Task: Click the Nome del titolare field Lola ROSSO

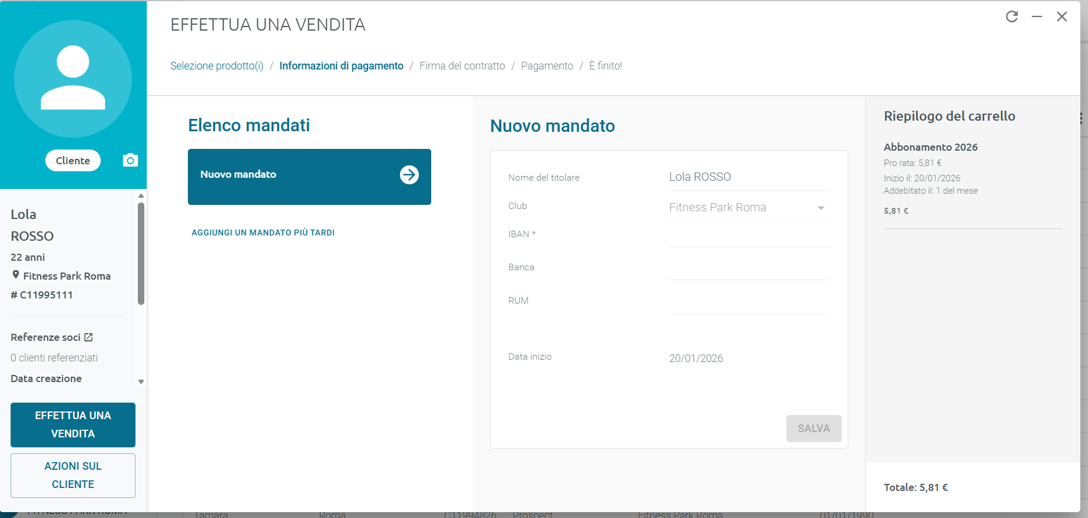Action: tap(749, 177)
